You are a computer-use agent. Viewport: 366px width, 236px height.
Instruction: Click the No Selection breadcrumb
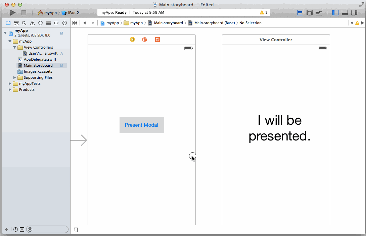(x=250, y=23)
